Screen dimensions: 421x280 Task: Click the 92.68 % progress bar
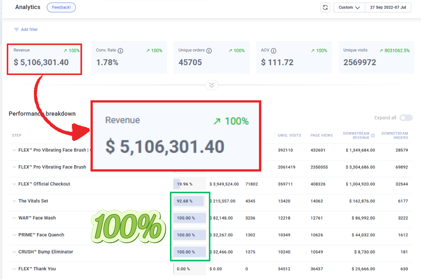click(189, 201)
